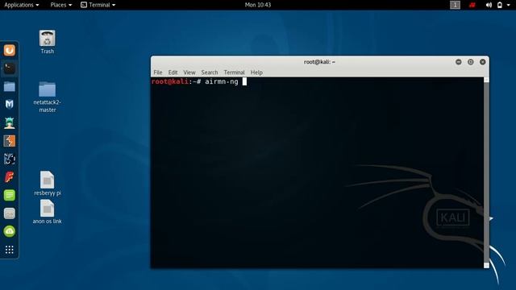
Task: Open the clock showing Mon 10:43
Action: 258,5
